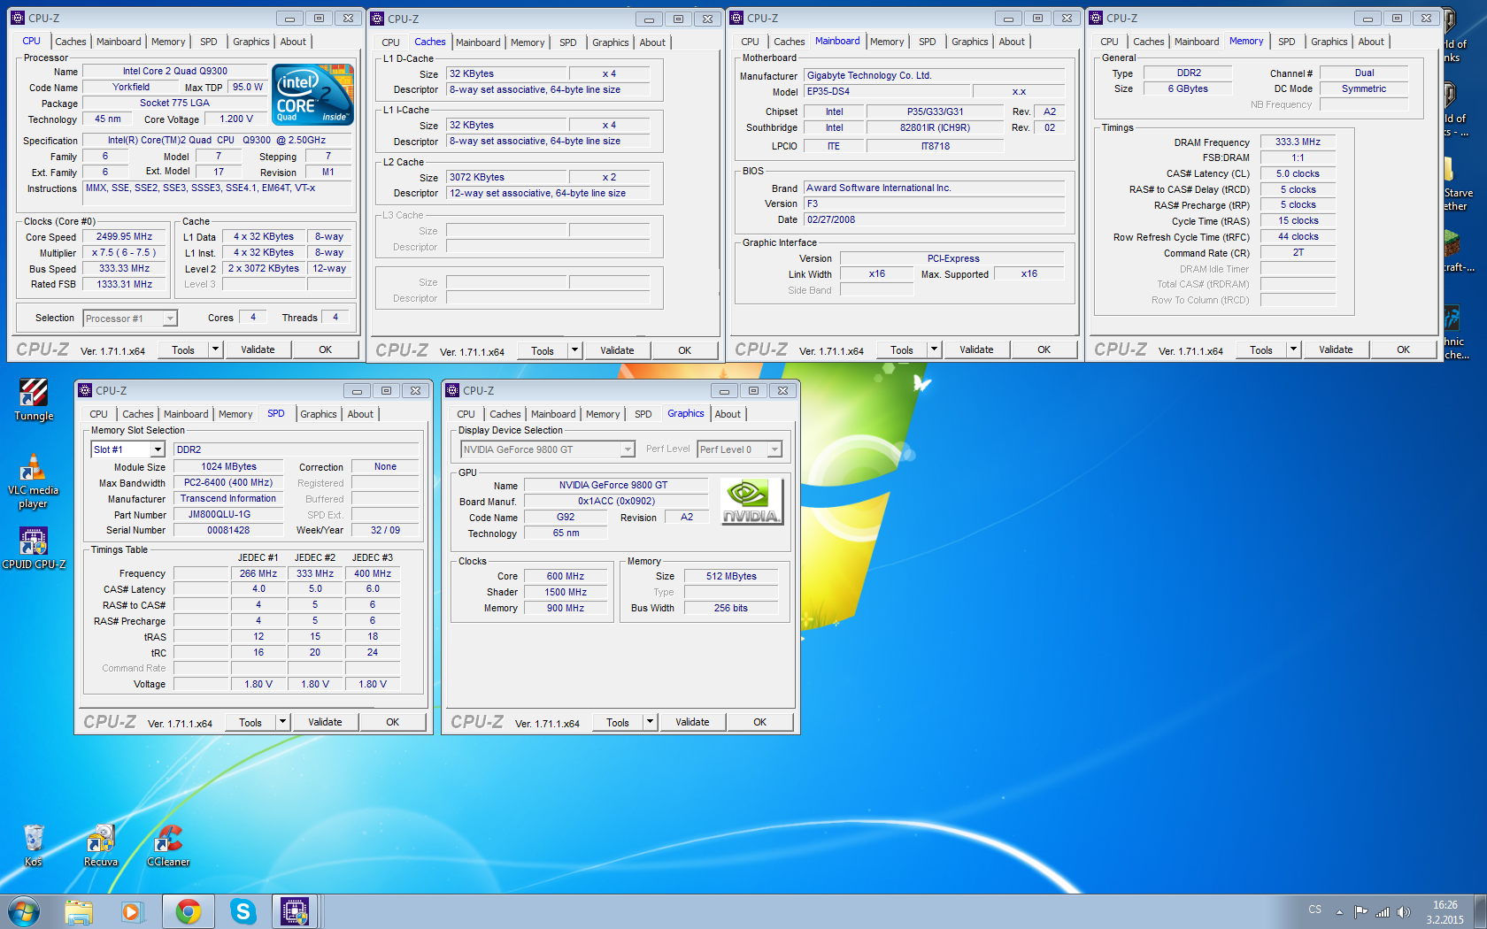Open the volume control tray icon
1487x929 pixels.
click(x=1404, y=912)
